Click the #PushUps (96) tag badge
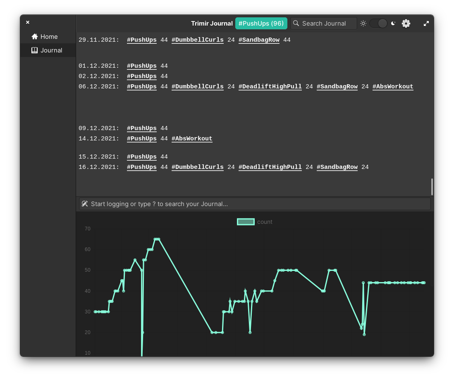The width and height of the screenshot is (454, 382). pos(261,24)
